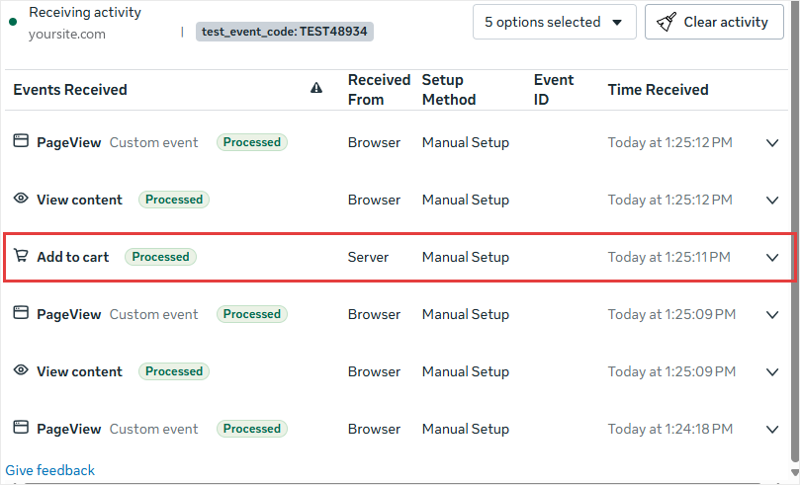Click the browser icon of PageView at 1:25:12 PM
This screenshot has height=485, width=800.
pos(21,140)
